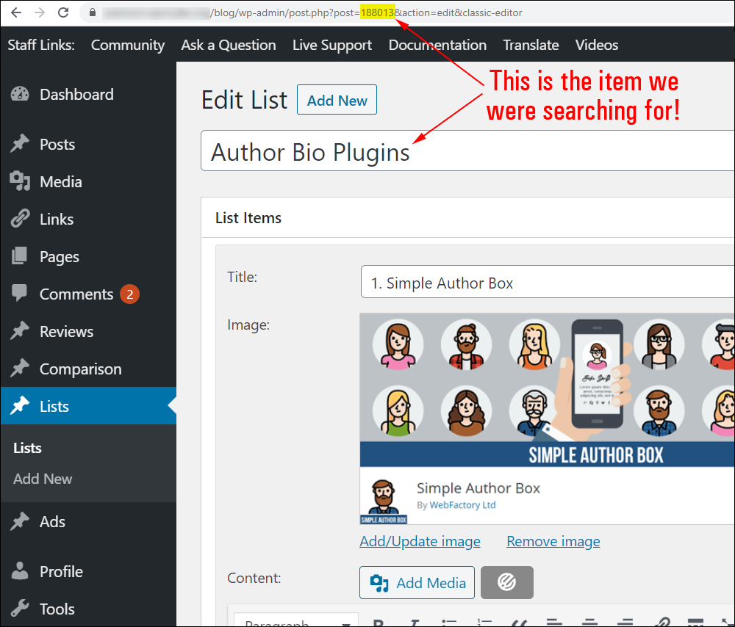This screenshot has width=735, height=627.
Task: Reload the page with the refresh icon
Action: [63, 12]
